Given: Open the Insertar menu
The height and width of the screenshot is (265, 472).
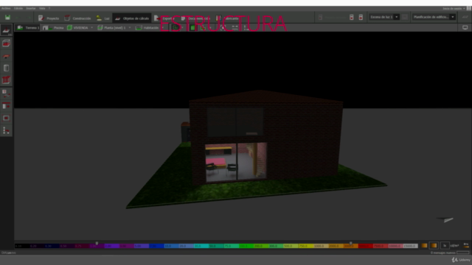Looking at the screenshot, I should [x=31, y=8].
